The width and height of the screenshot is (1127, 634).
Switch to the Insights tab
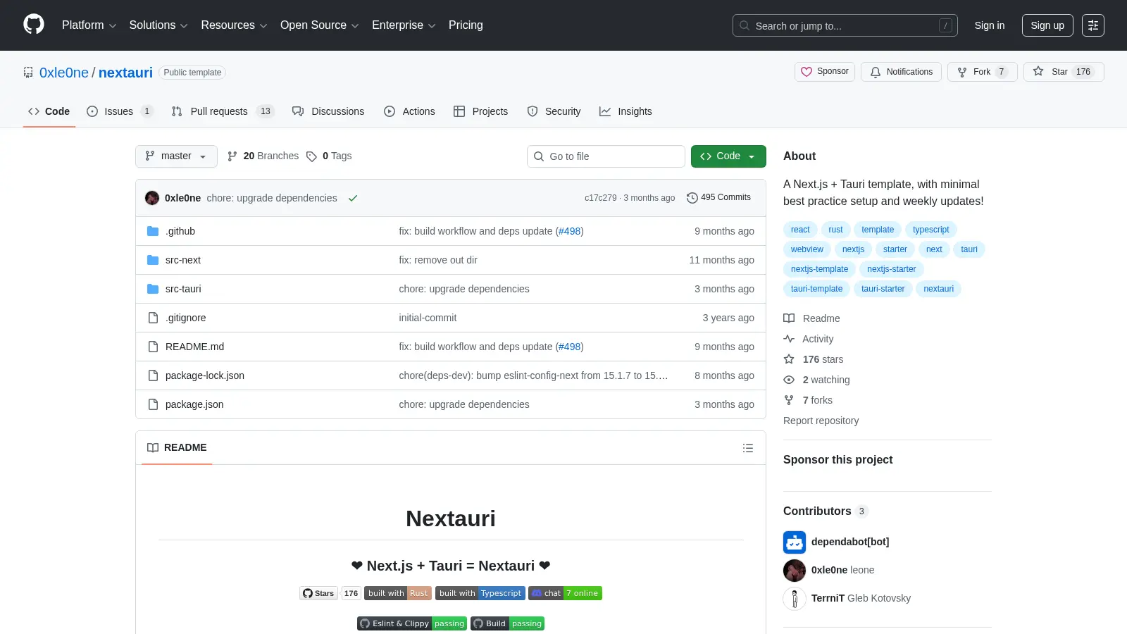coord(625,111)
